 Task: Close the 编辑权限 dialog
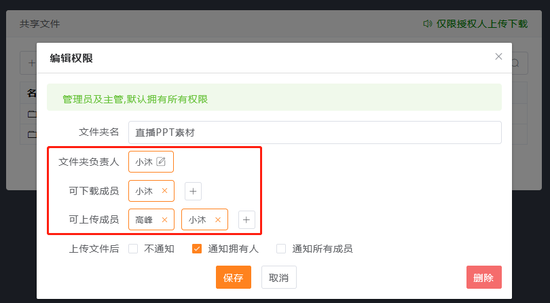click(x=498, y=56)
